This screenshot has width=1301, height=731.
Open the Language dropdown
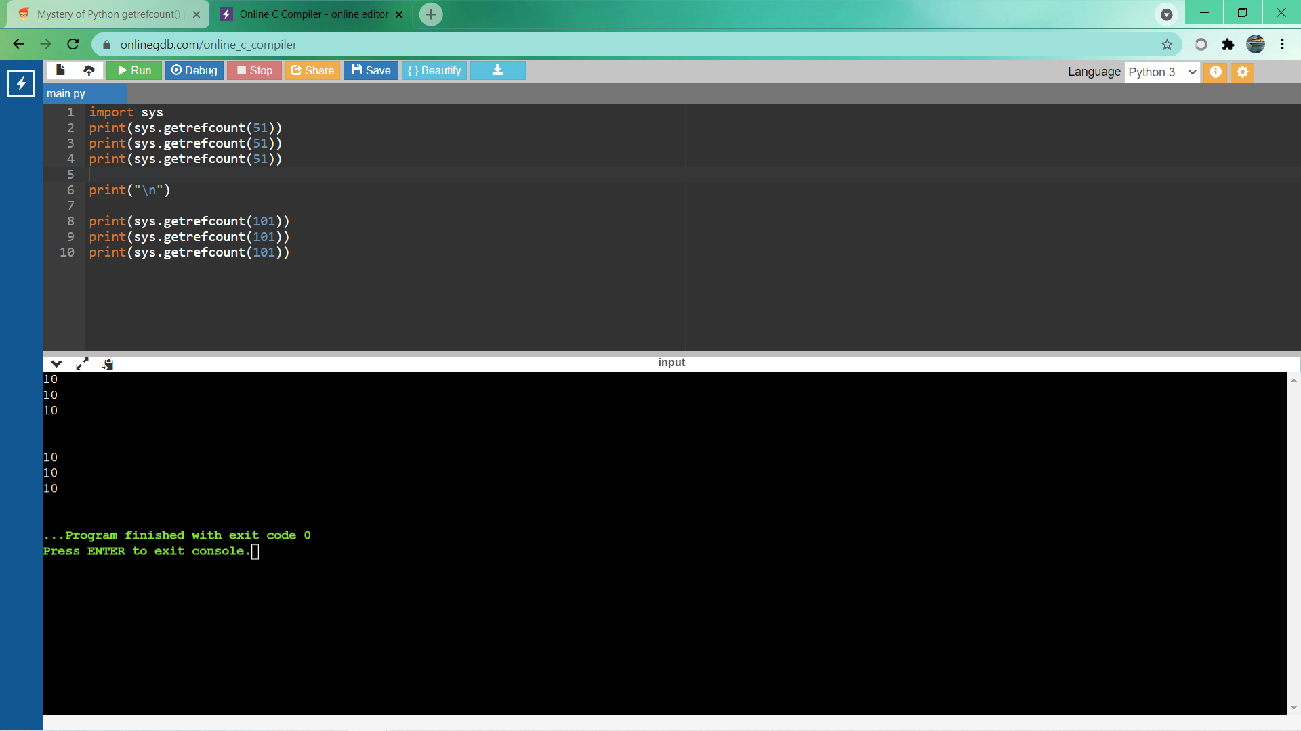pos(1161,72)
